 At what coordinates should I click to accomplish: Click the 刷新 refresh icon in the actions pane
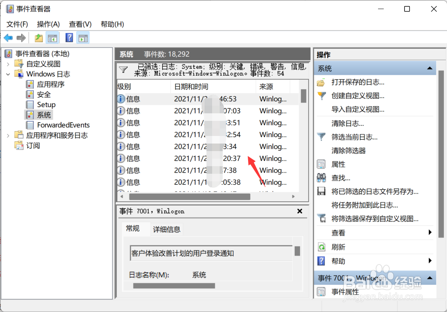321,247
